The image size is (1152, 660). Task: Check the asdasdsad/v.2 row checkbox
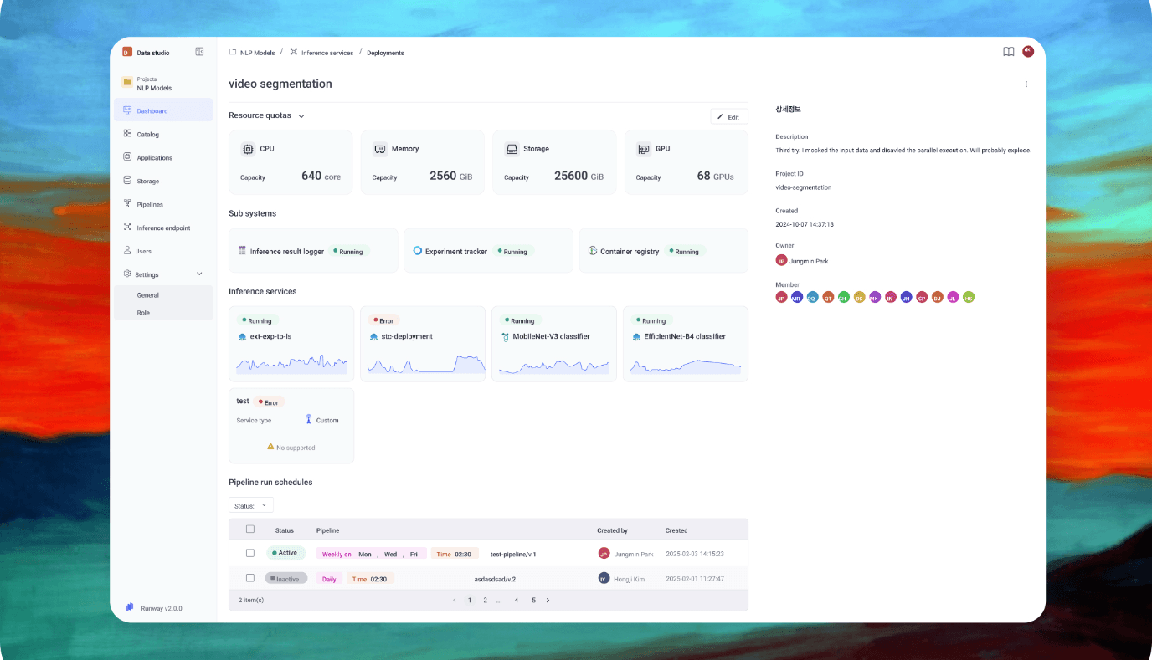coord(249,578)
